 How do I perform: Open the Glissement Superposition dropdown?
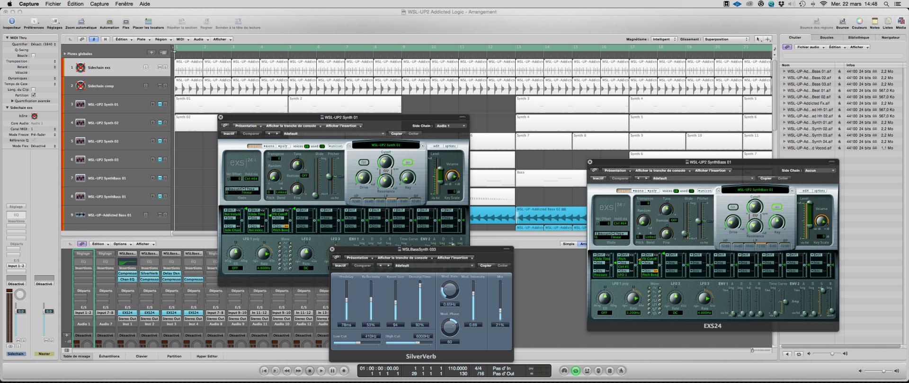726,39
